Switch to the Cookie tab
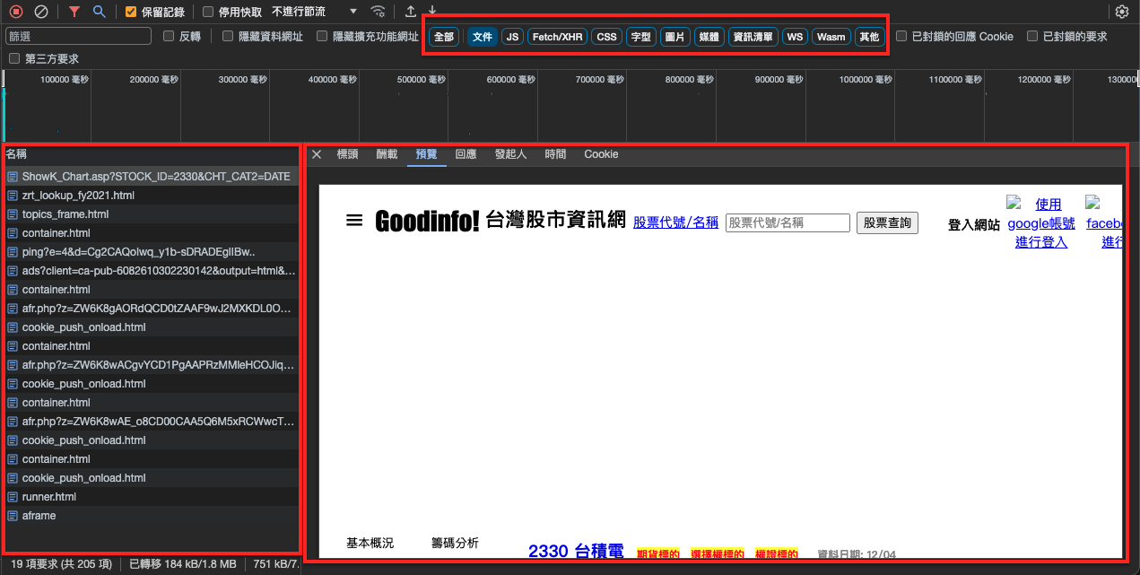Screen dimensions: 1140x575 click(x=601, y=154)
